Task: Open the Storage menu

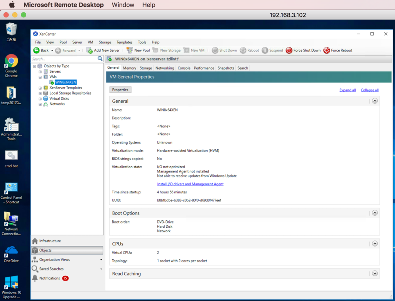Action: tap(105, 42)
